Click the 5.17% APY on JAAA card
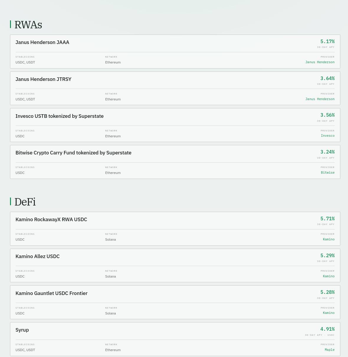This screenshot has height=357, width=348. tap(327, 41)
